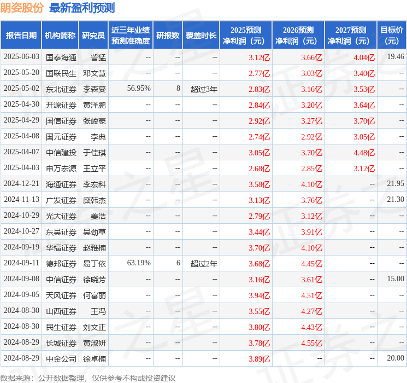
Task: Click the target price 21.95
Action: point(396,184)
